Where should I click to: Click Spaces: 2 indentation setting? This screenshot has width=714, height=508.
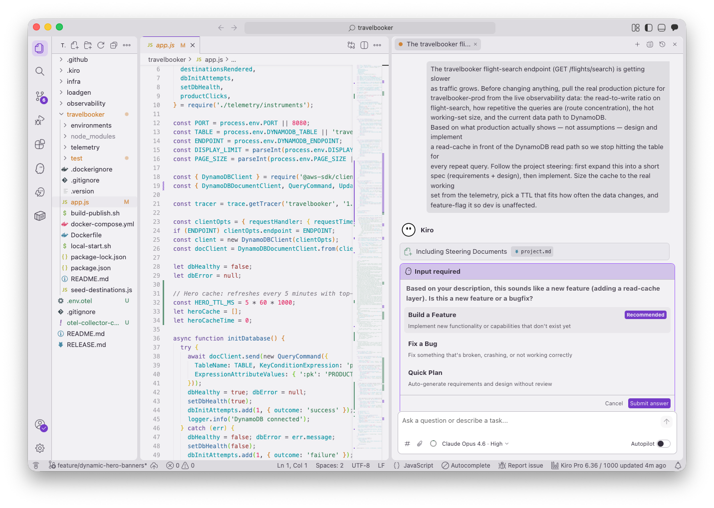click(x=329, y=466)
